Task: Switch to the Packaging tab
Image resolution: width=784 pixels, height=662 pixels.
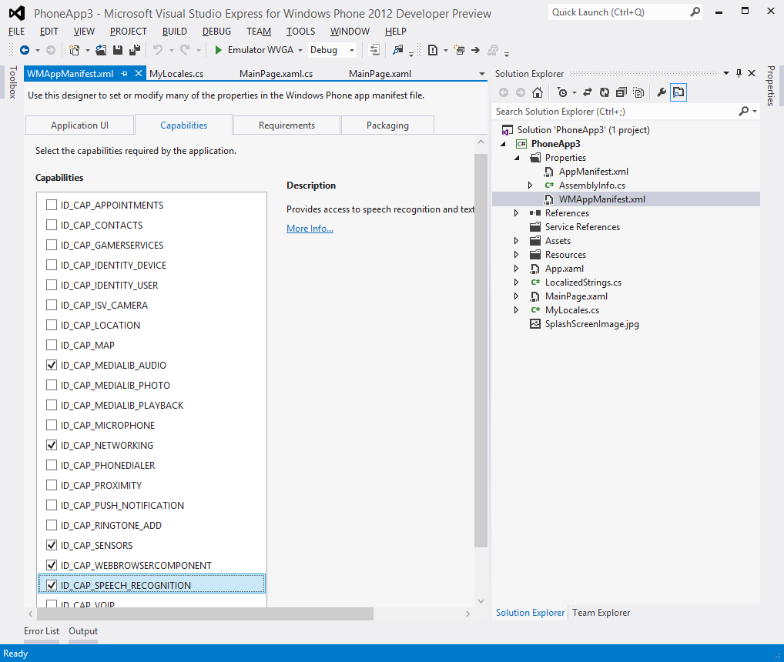Action: 387,125
